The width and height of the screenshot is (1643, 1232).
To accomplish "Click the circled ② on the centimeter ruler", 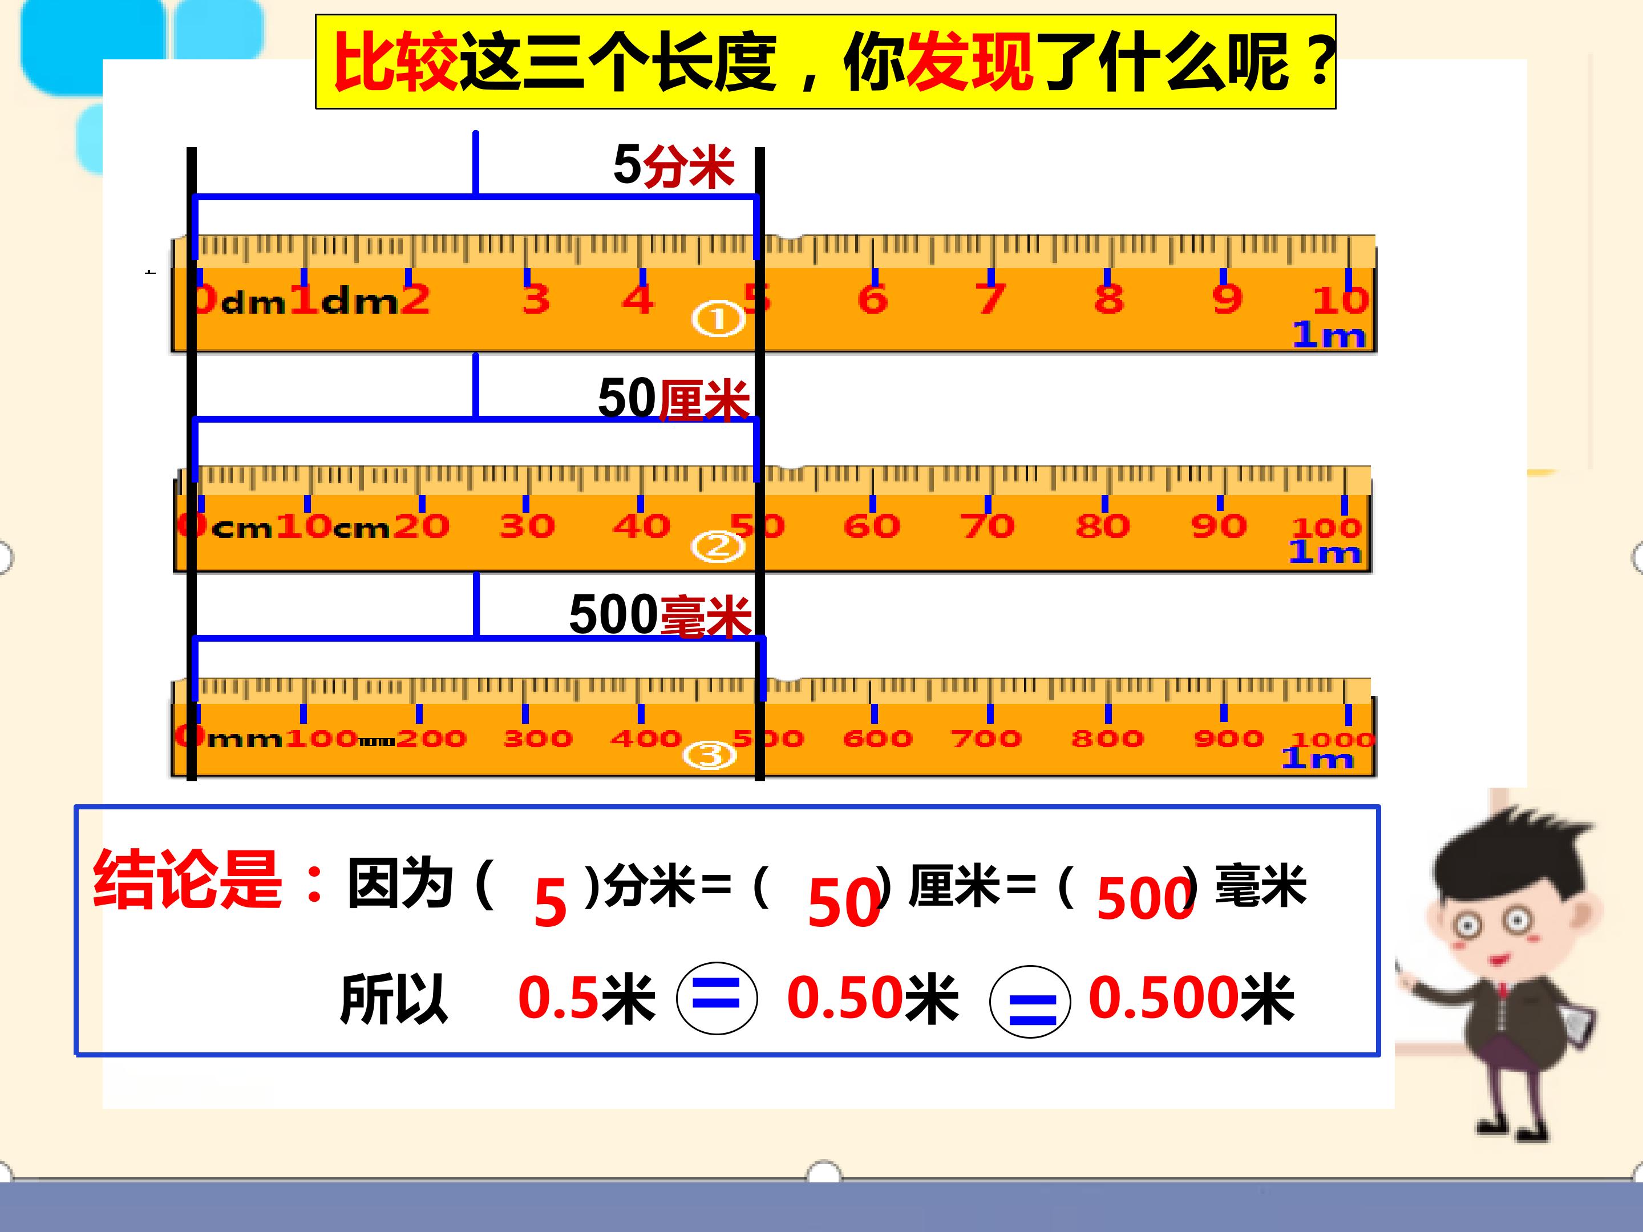I will coord(718,548).
